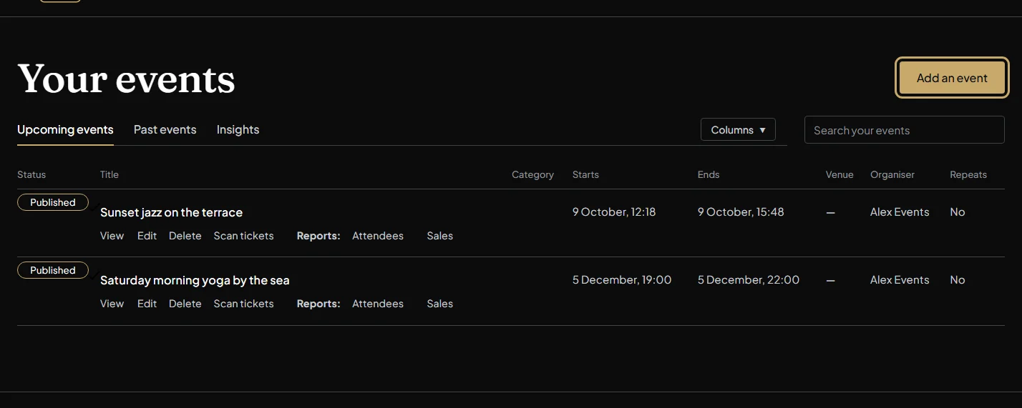1022x408 pixels.
Task: Click Repeats value No in Sunset jazz row
Action: click(x=958, y=212)
